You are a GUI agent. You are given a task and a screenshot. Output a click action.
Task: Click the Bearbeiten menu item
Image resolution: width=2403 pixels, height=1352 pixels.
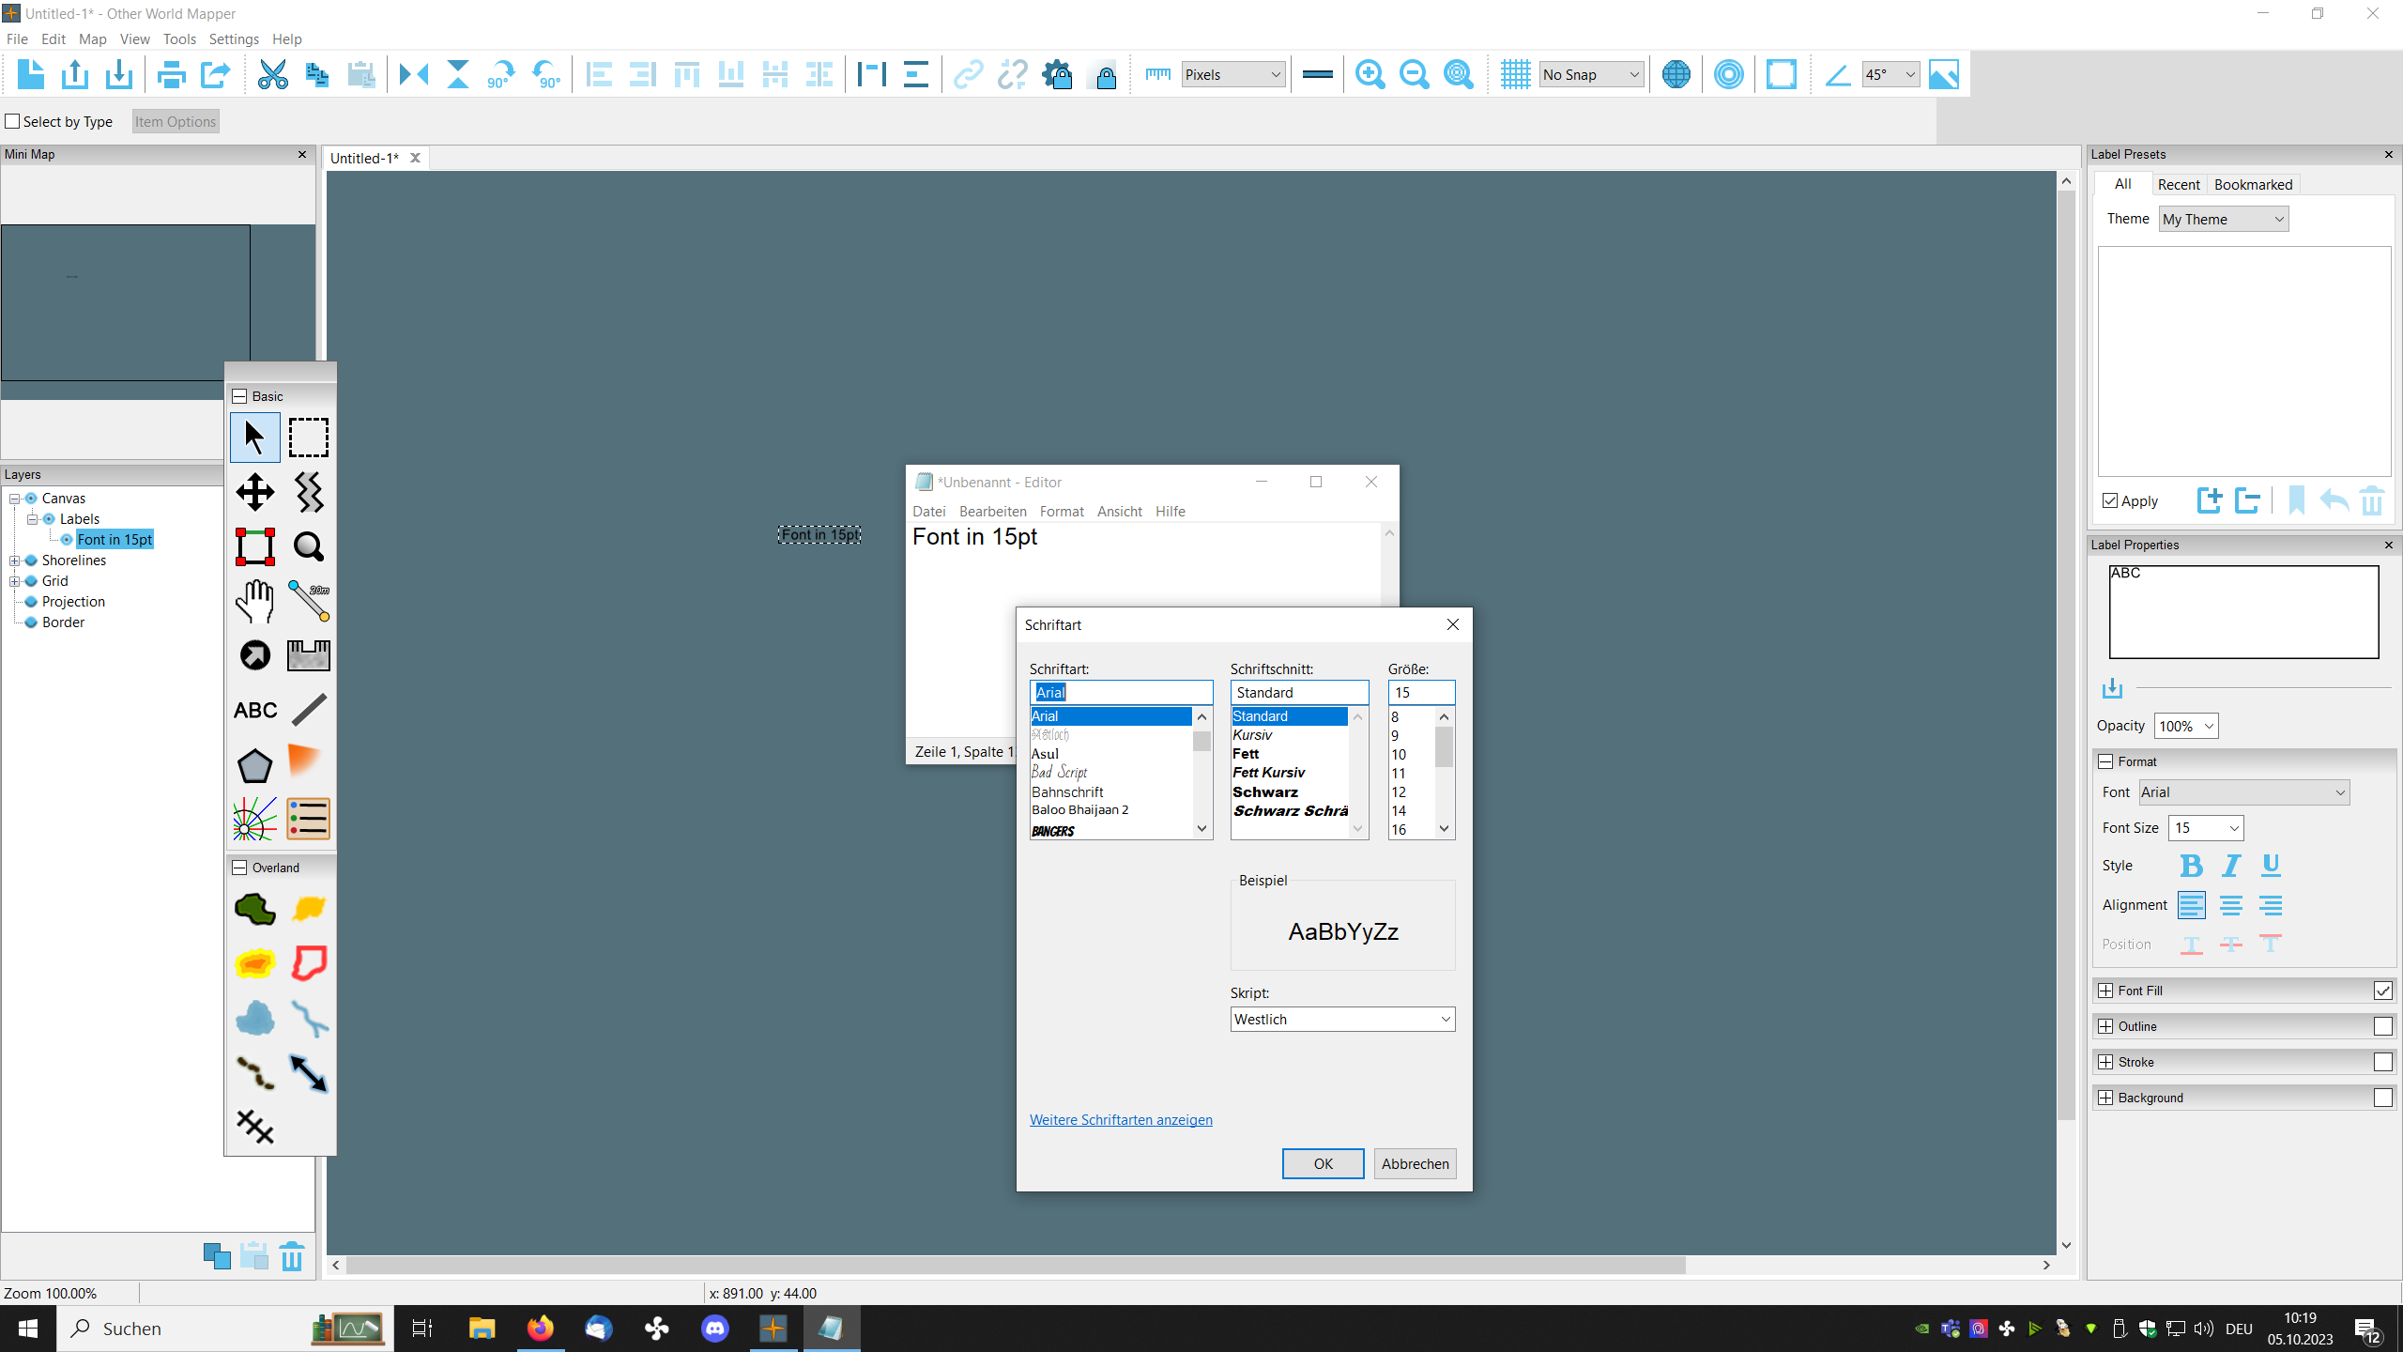990,510
